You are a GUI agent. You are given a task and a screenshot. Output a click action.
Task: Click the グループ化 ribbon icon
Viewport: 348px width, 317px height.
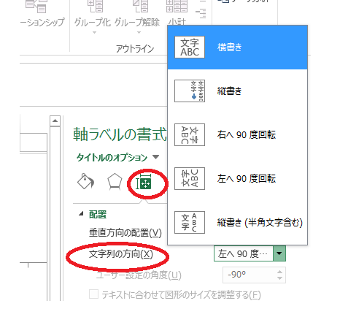coord(95,6)
